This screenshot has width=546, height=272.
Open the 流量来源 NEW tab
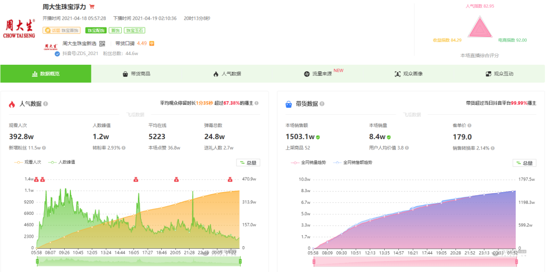[x=317, y=74]
